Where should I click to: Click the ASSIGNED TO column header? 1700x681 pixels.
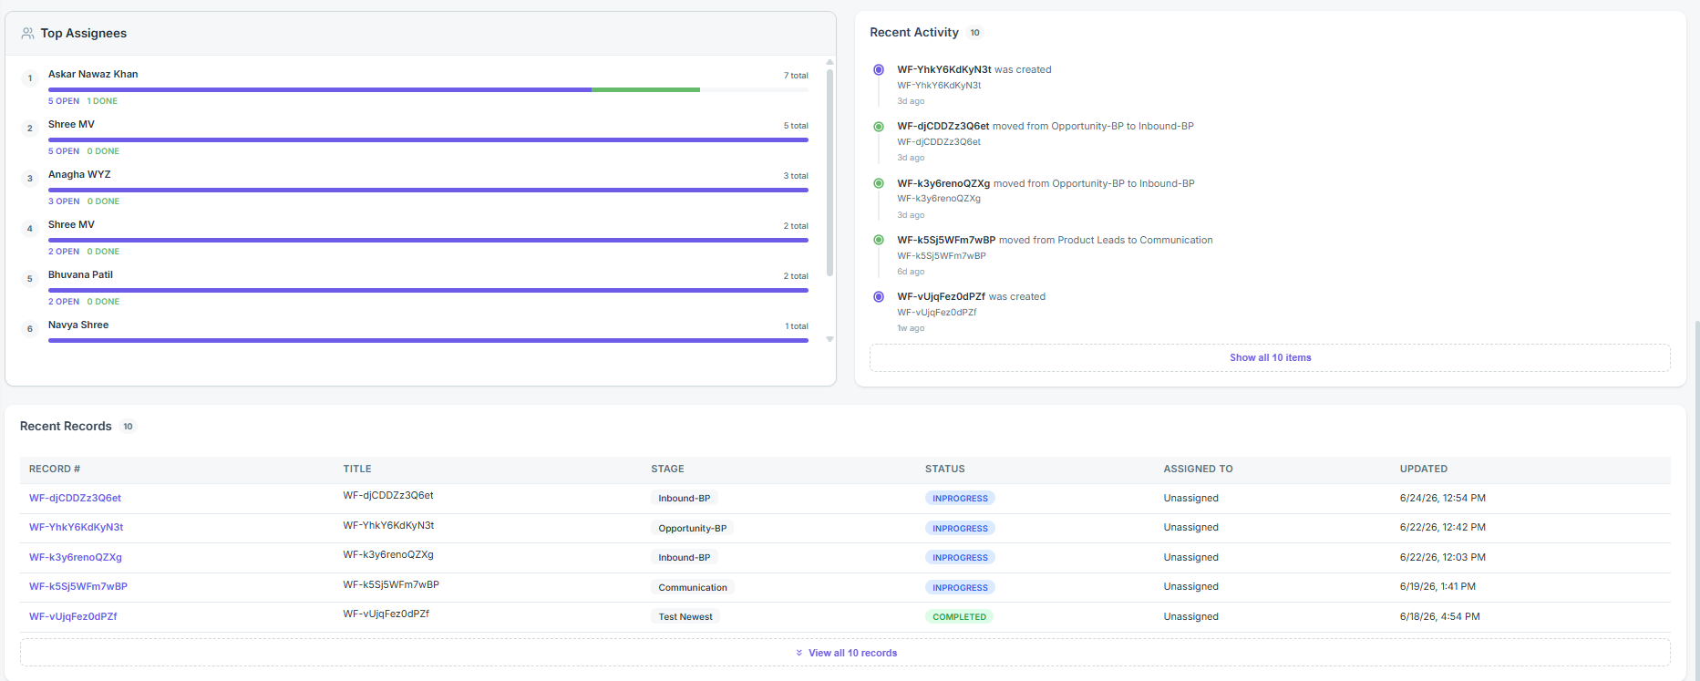(1198, 469)
